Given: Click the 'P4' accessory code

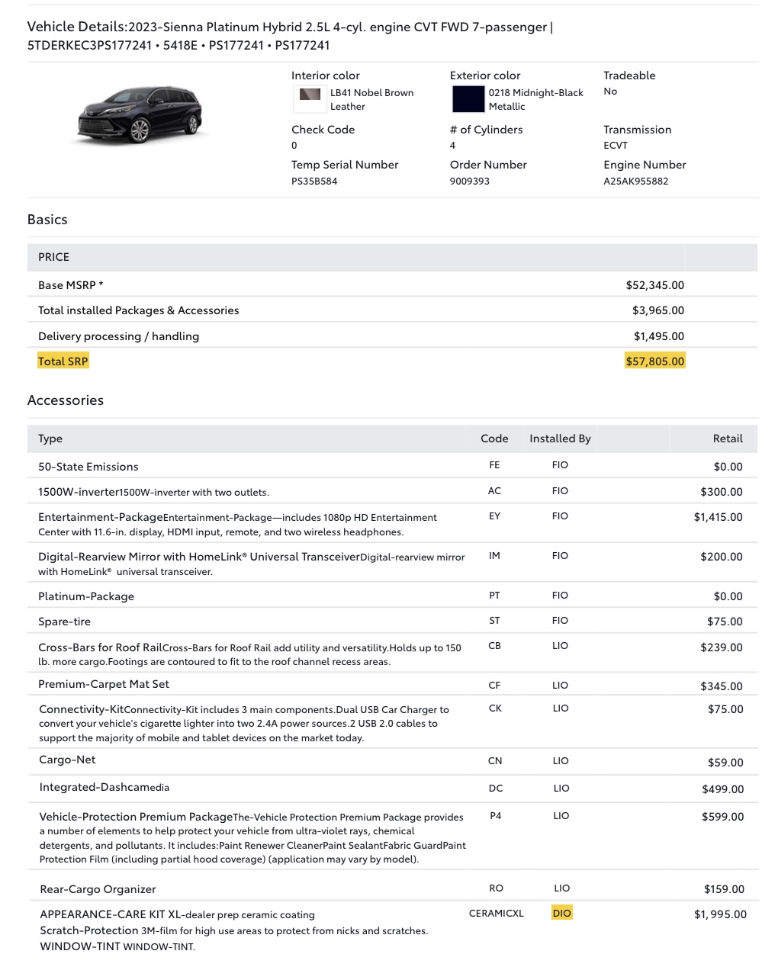Looking at the screenshot, I should [x=496, y=816].
